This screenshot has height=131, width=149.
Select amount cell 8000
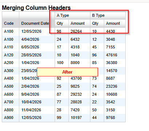(79, 63)
